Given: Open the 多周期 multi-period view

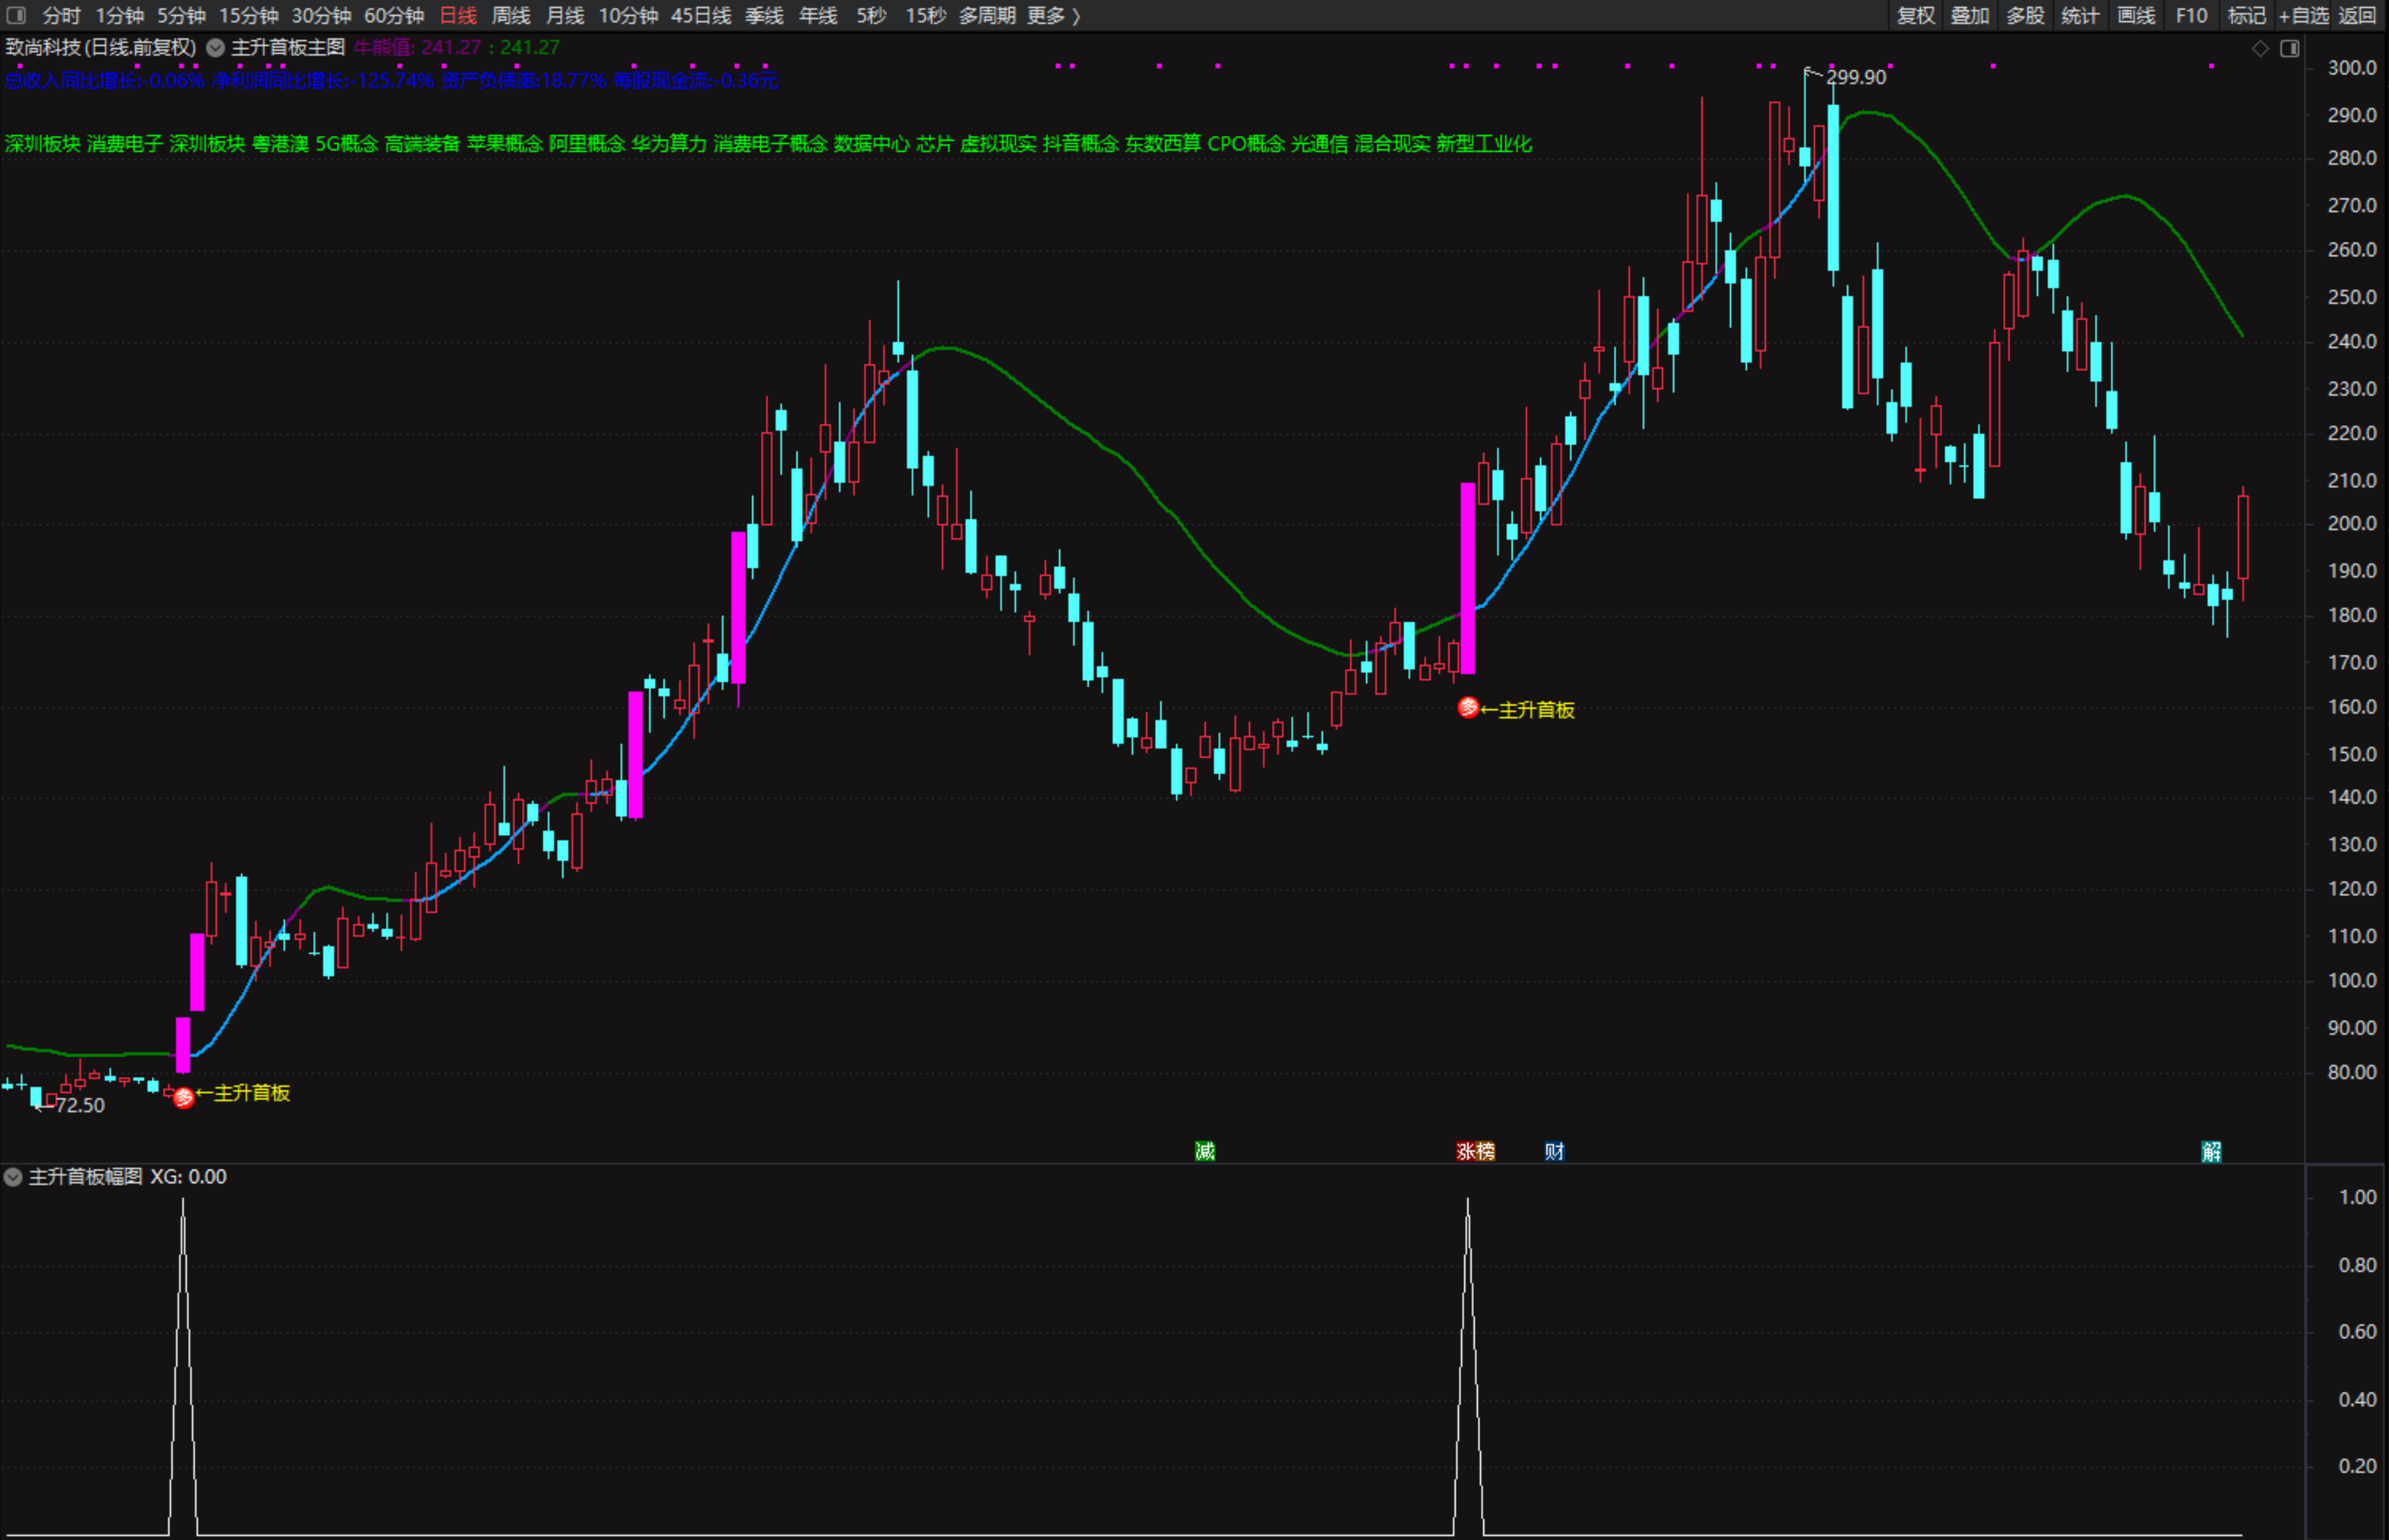Looking at the screenshot, I should [987, 15].
